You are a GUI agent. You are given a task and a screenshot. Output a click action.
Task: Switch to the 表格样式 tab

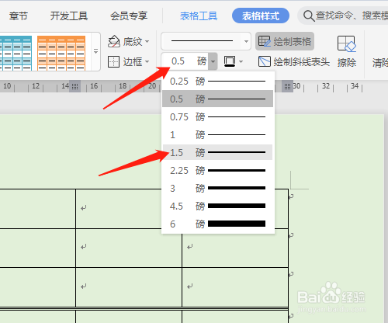[261, 16]
